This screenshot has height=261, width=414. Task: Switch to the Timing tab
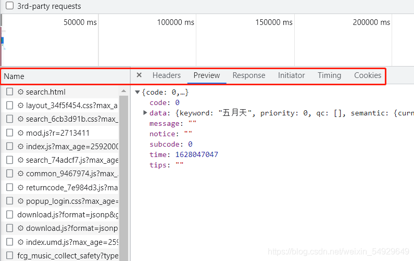(330, 75)
